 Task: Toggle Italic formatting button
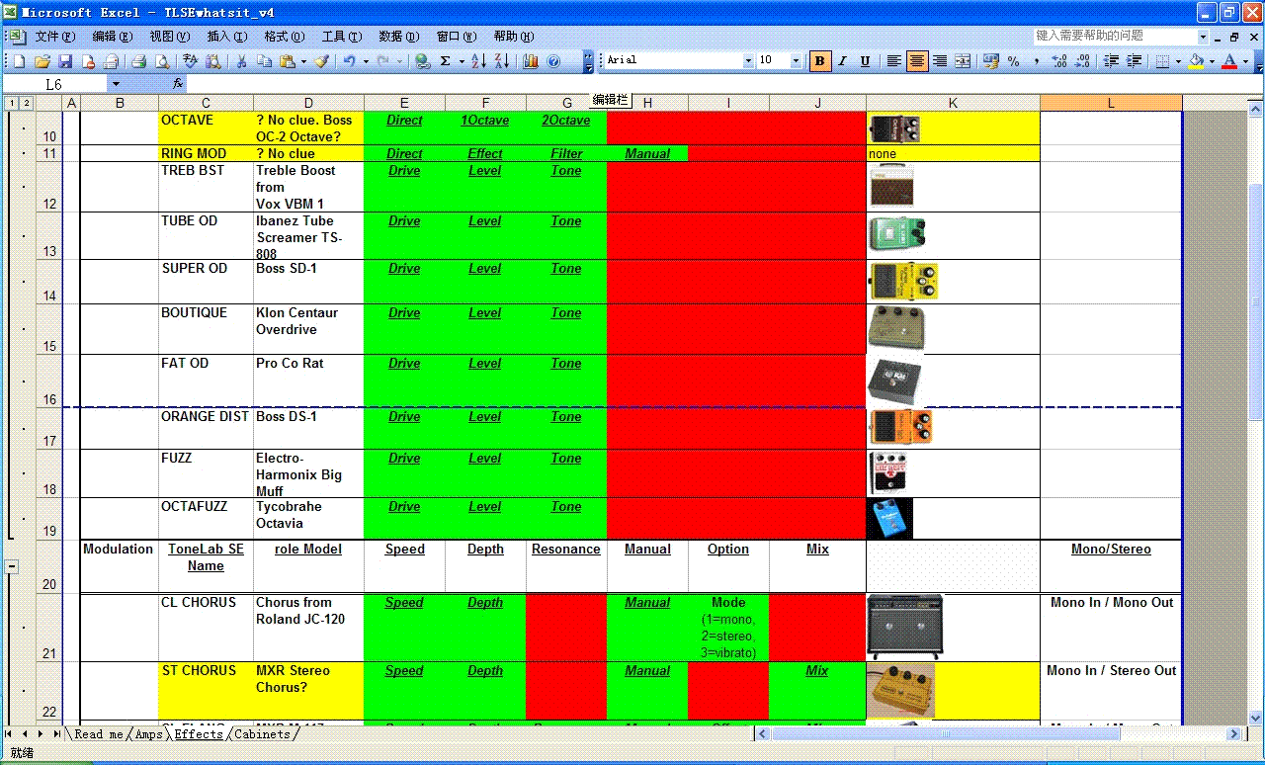pyautogui.click(x=843, y=61)
